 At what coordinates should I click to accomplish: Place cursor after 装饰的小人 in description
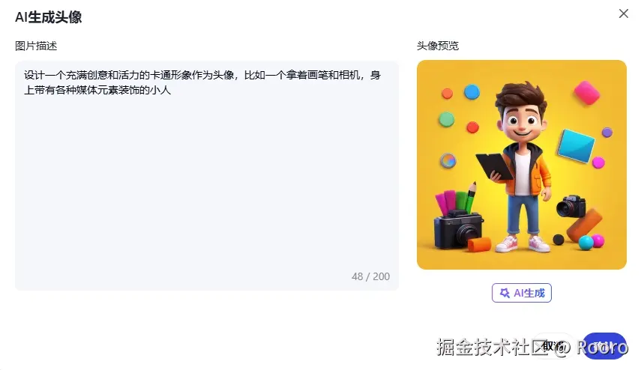click(171, 90)
